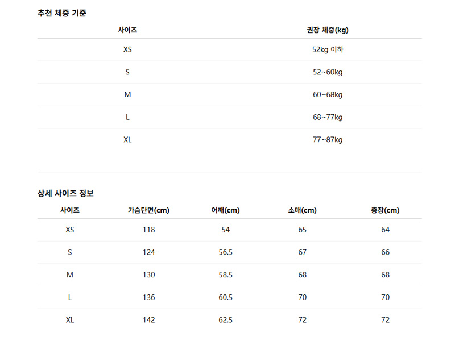This screenshot has height=341, width=455.
Task: Click sleeve length value 65
Action: point(302,230)
